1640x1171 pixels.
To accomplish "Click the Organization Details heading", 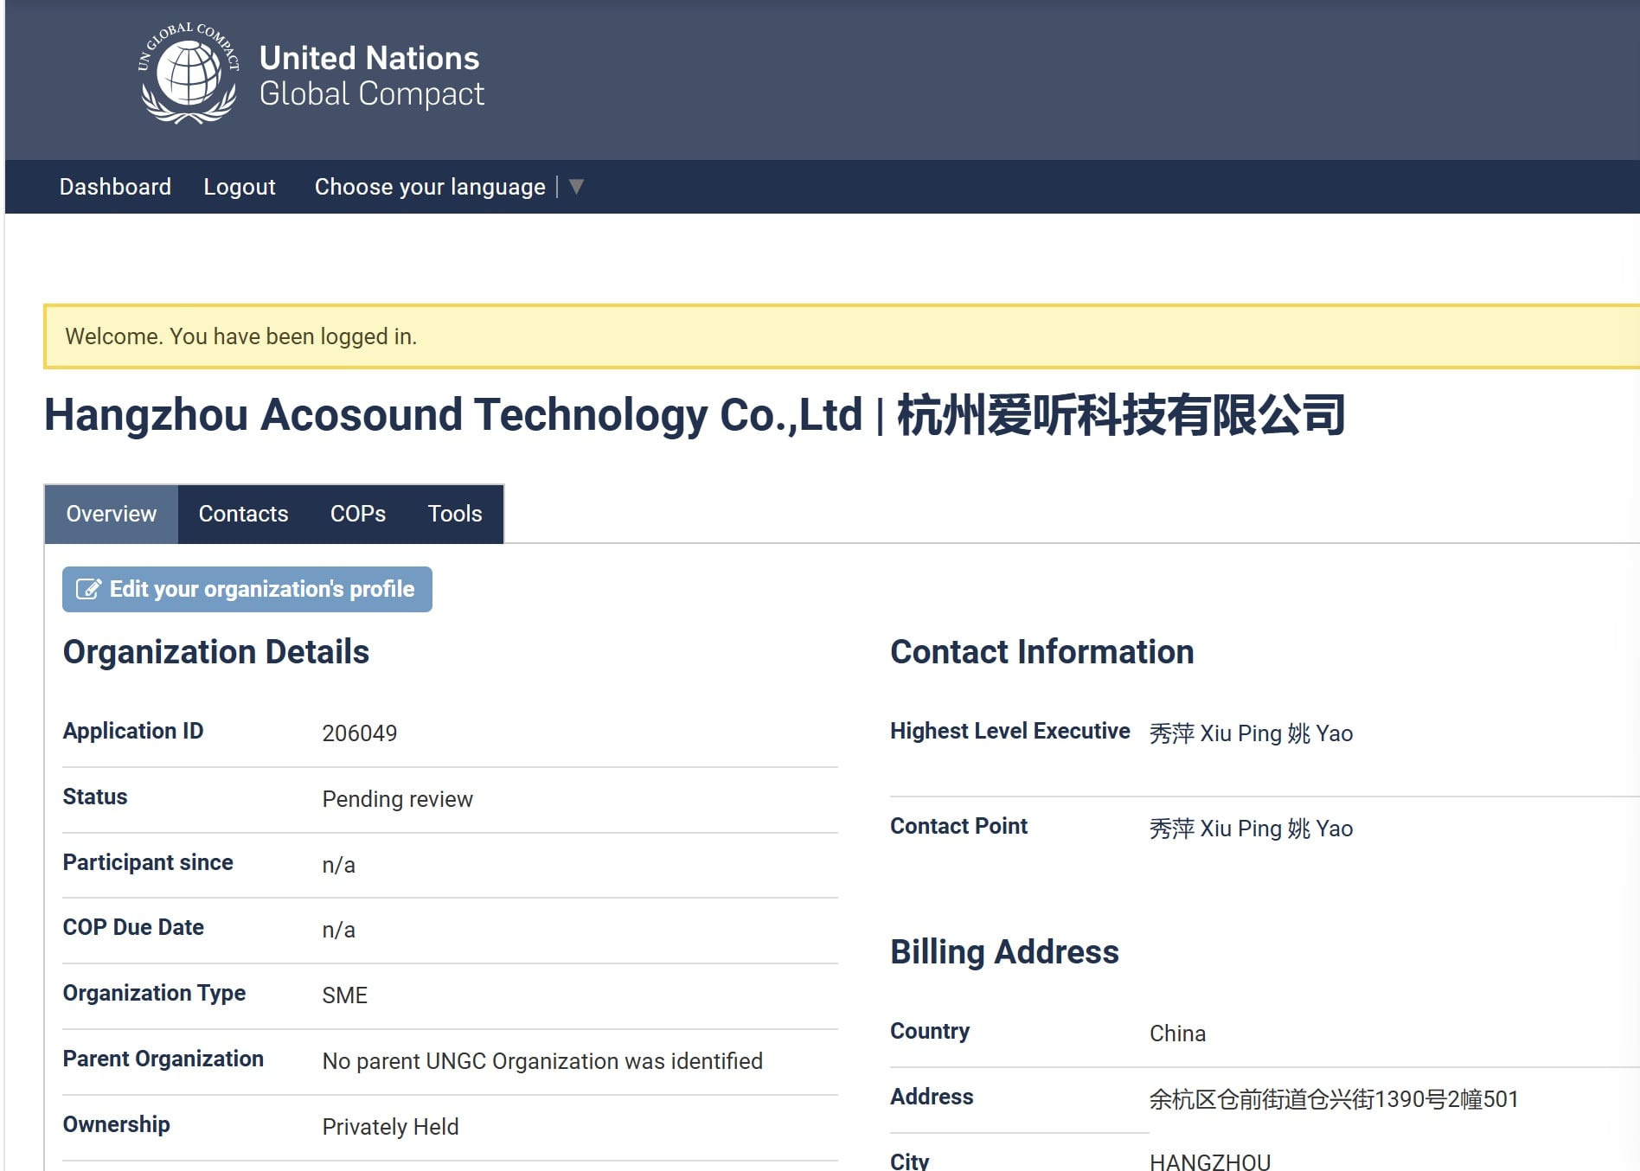I will click(x=216, y=652).
